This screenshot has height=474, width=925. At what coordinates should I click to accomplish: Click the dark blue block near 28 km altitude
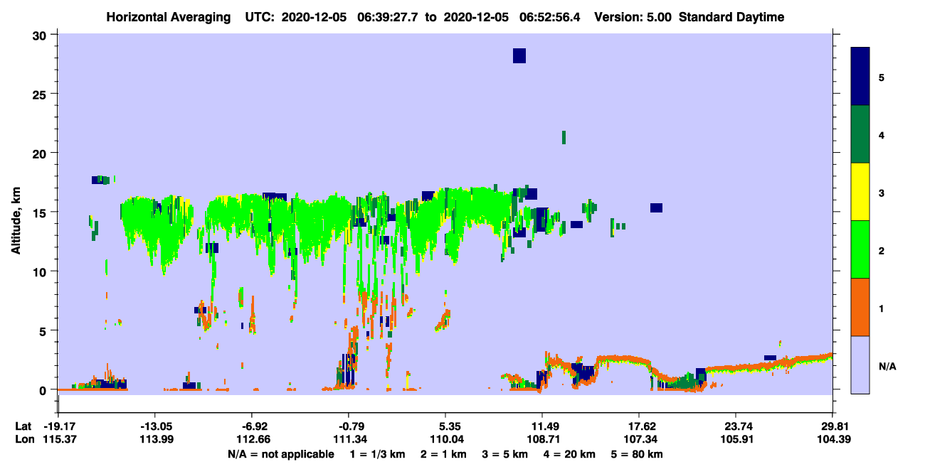click(519, 55)
